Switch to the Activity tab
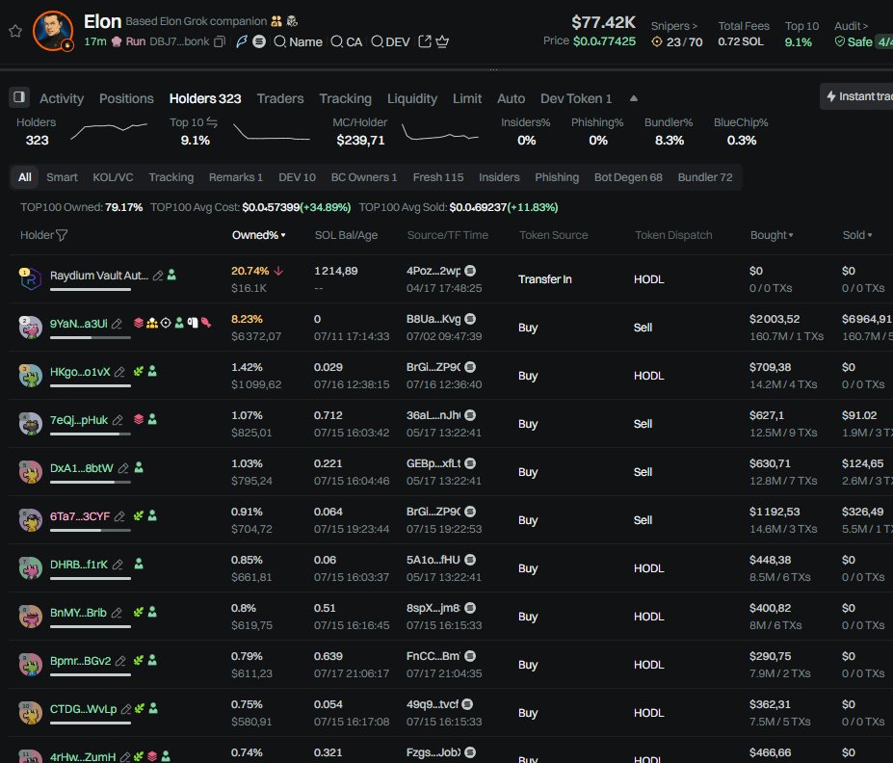Screen dimensions: 893x763 pos(62,98)
